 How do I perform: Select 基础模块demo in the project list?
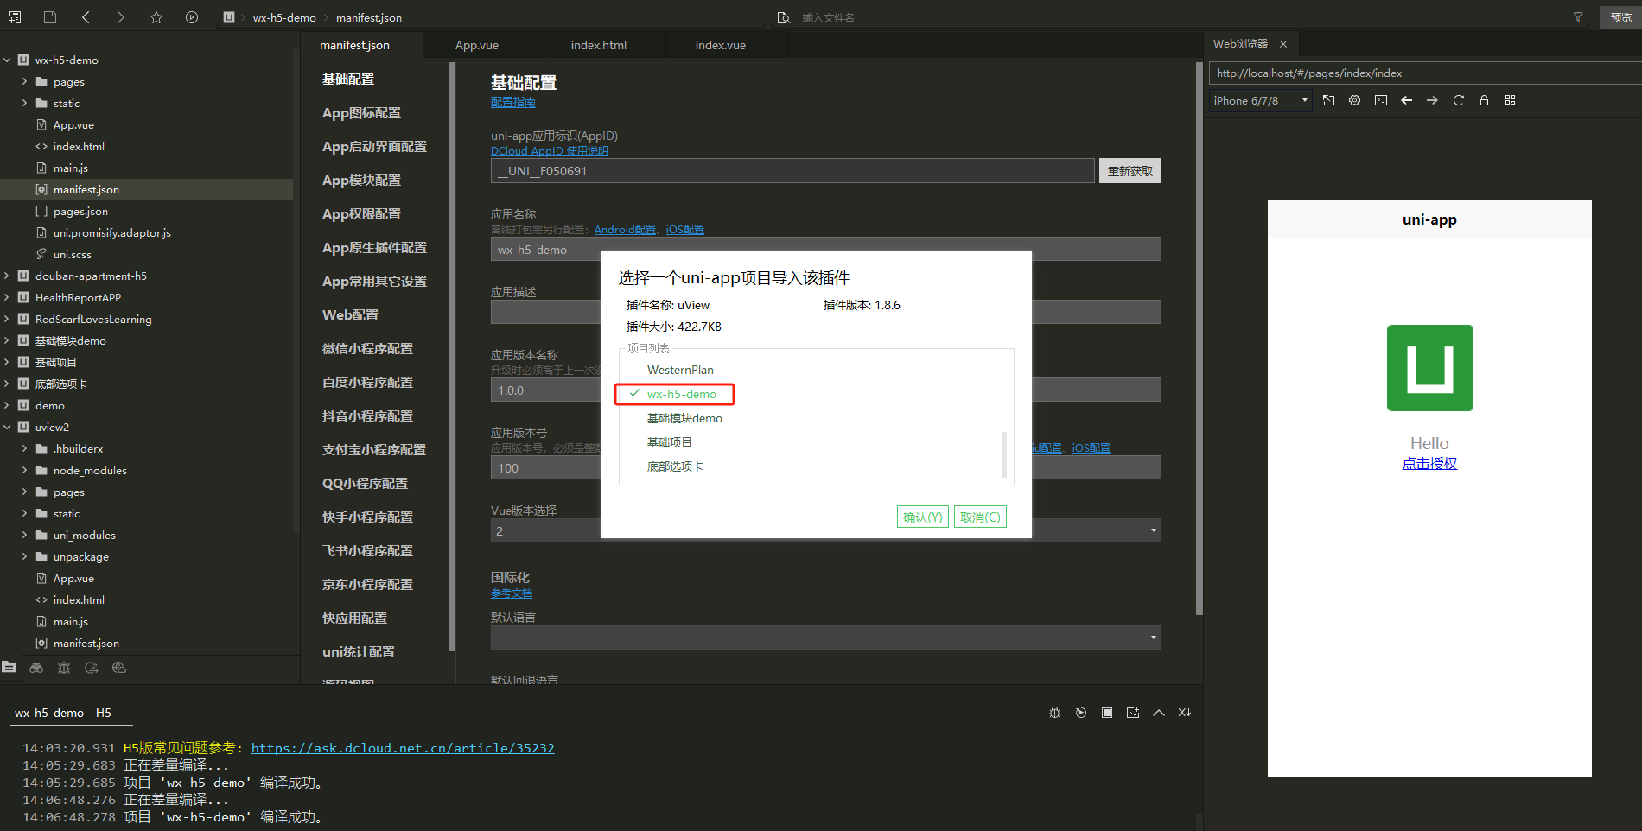[684, 418]
